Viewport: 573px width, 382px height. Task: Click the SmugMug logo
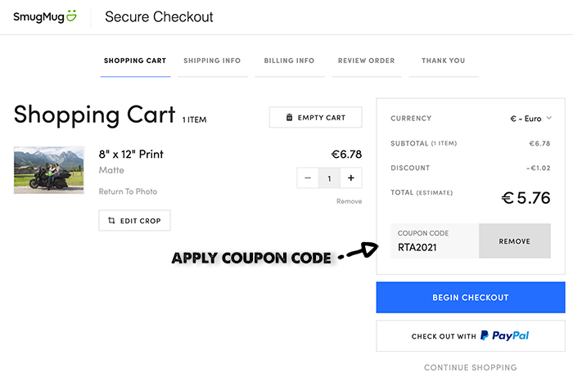click(45, 17)
